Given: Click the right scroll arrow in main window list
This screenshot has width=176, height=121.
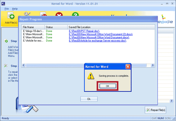Looking at the screenshot, I should point(172,101).
